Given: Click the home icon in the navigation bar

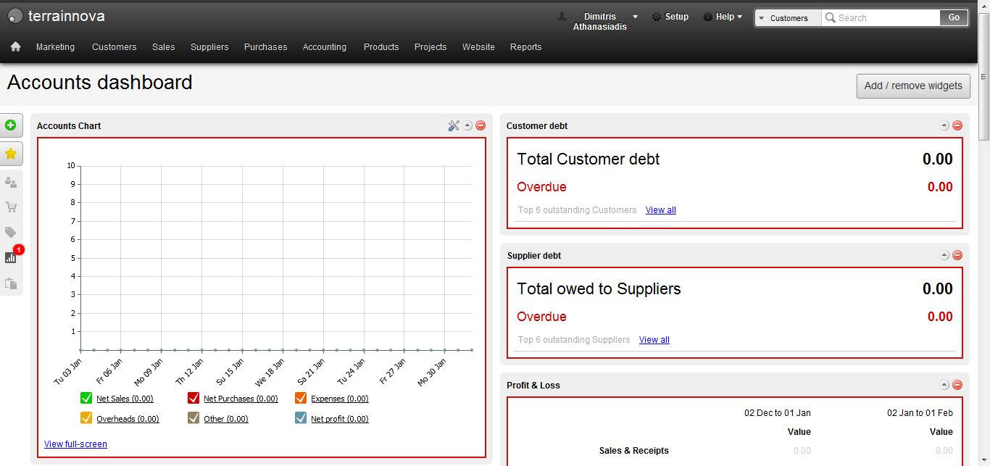Looking at the screenshot, I should point(15,46).
